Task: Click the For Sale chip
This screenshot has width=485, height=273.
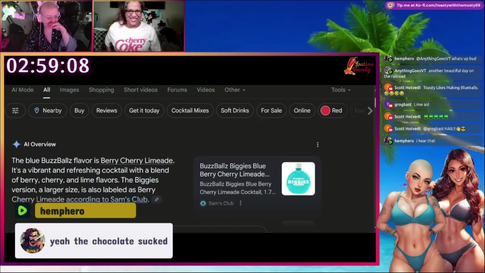Action: point(271,111)
